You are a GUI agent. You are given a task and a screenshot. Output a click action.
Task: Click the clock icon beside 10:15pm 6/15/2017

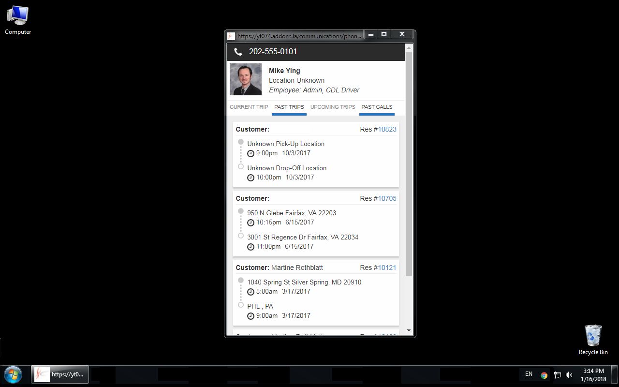(251, 223)
